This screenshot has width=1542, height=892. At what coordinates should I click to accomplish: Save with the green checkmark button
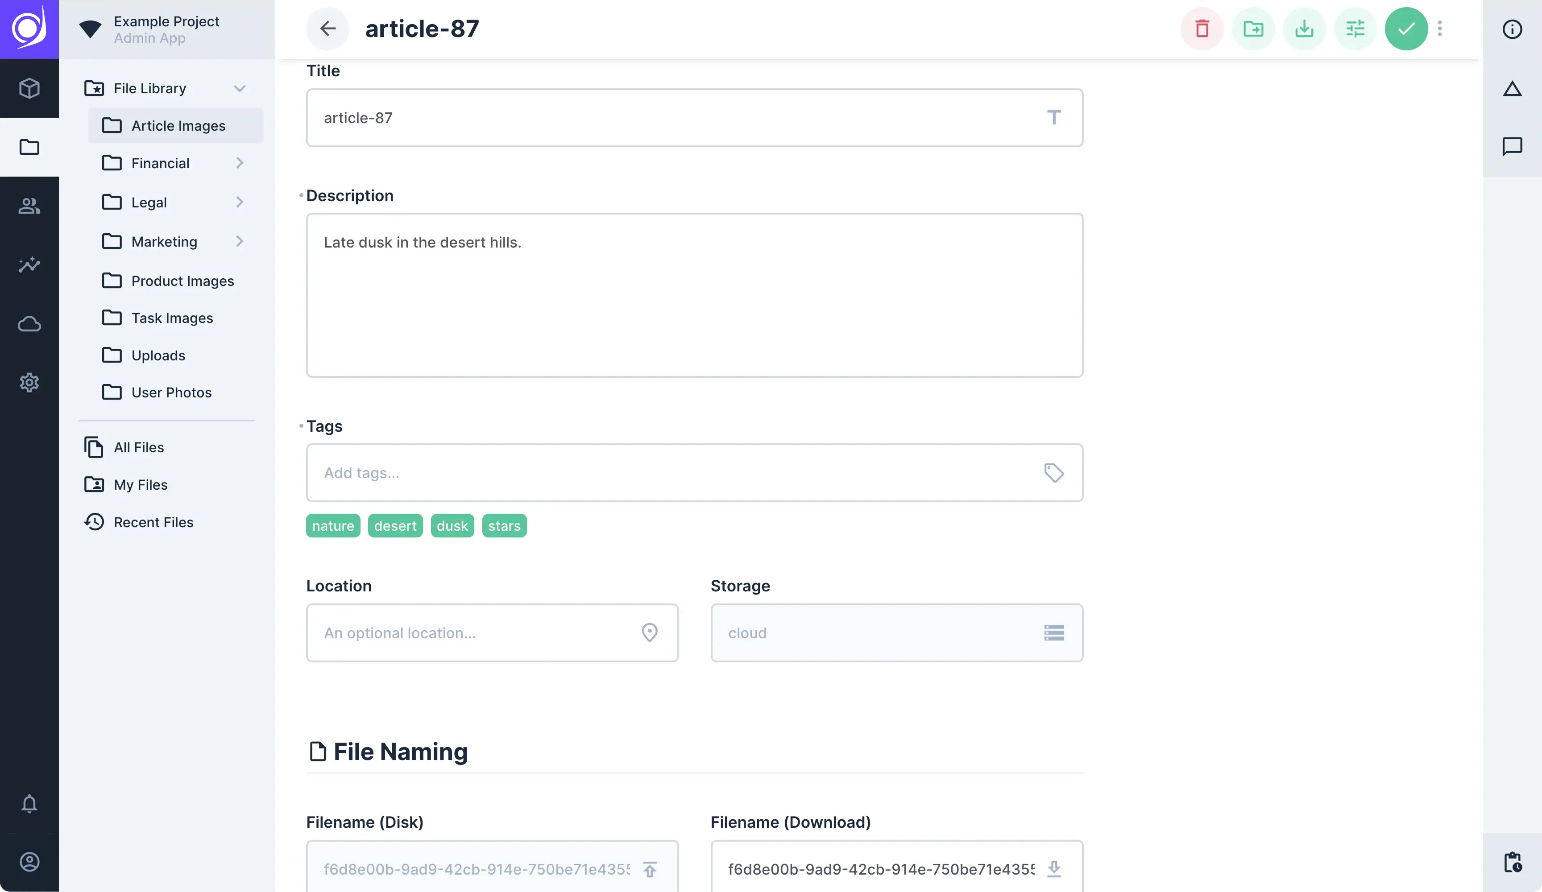[x=1406, y=29]
